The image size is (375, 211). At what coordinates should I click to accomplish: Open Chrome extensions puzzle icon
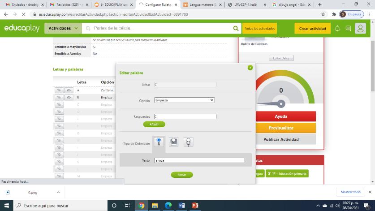click(334, 14)
